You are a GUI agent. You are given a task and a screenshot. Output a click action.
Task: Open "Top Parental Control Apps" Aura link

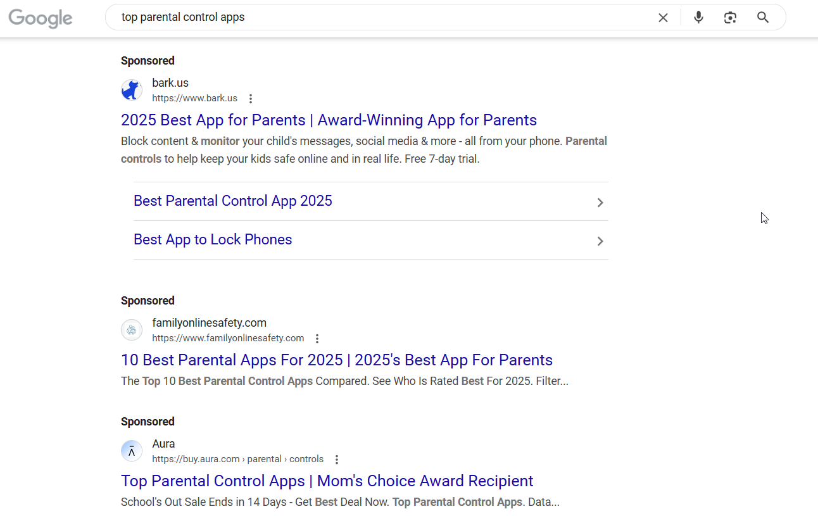tap(327, 481)
